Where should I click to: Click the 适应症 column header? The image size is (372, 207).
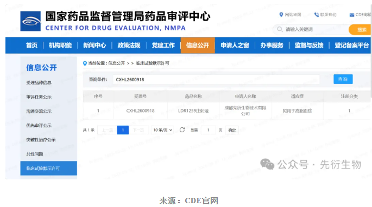pos(297,96)
